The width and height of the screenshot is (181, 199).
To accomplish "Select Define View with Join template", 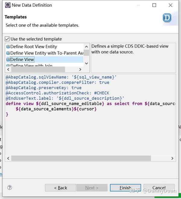I will coord(31,65).
